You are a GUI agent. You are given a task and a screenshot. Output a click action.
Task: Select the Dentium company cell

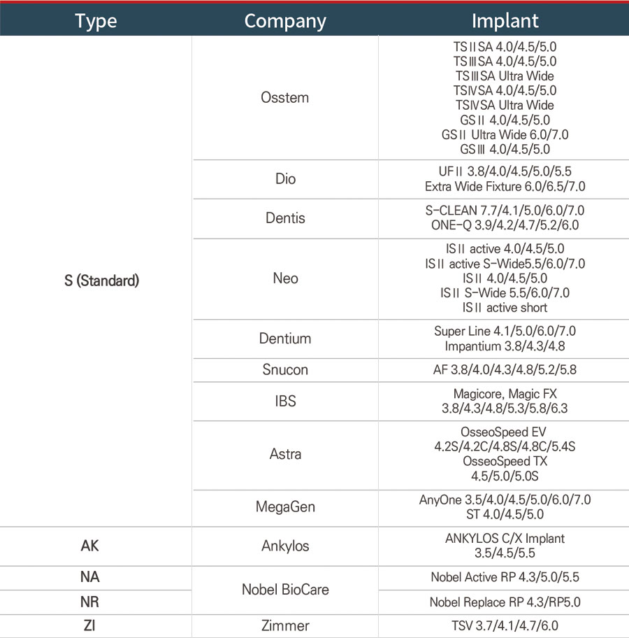(285, 339)
